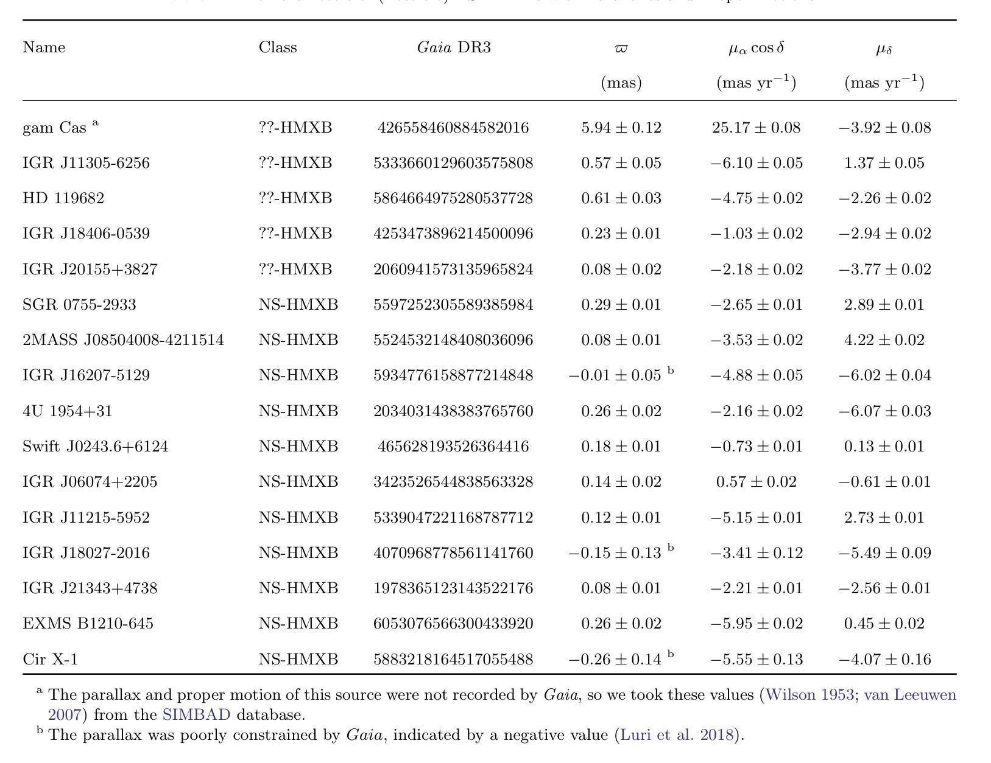Click the 'IGR J21343+4738' name cell
The height and width of the screenshot is (763, 991).
90,588
